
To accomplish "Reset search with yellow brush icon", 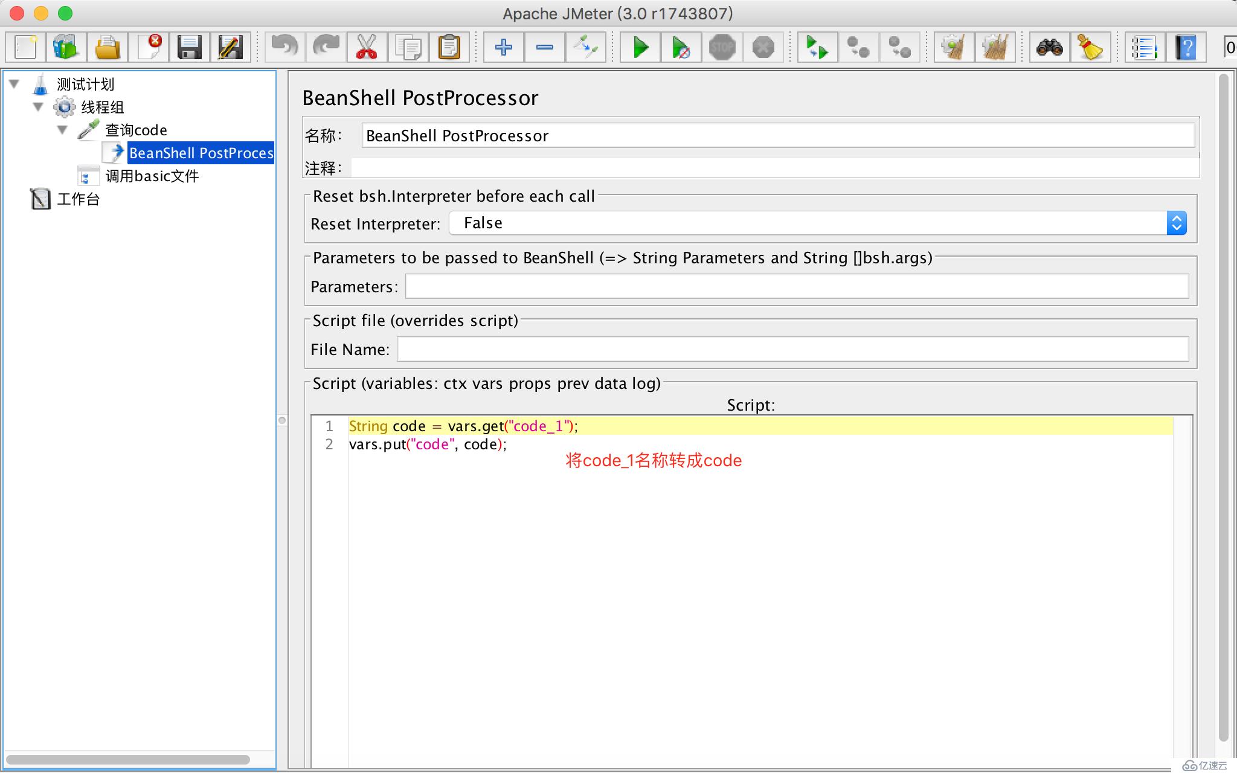I will tap(1091, 47).
